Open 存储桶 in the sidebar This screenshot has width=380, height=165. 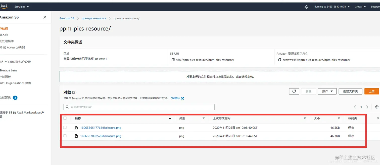point(4,29)
